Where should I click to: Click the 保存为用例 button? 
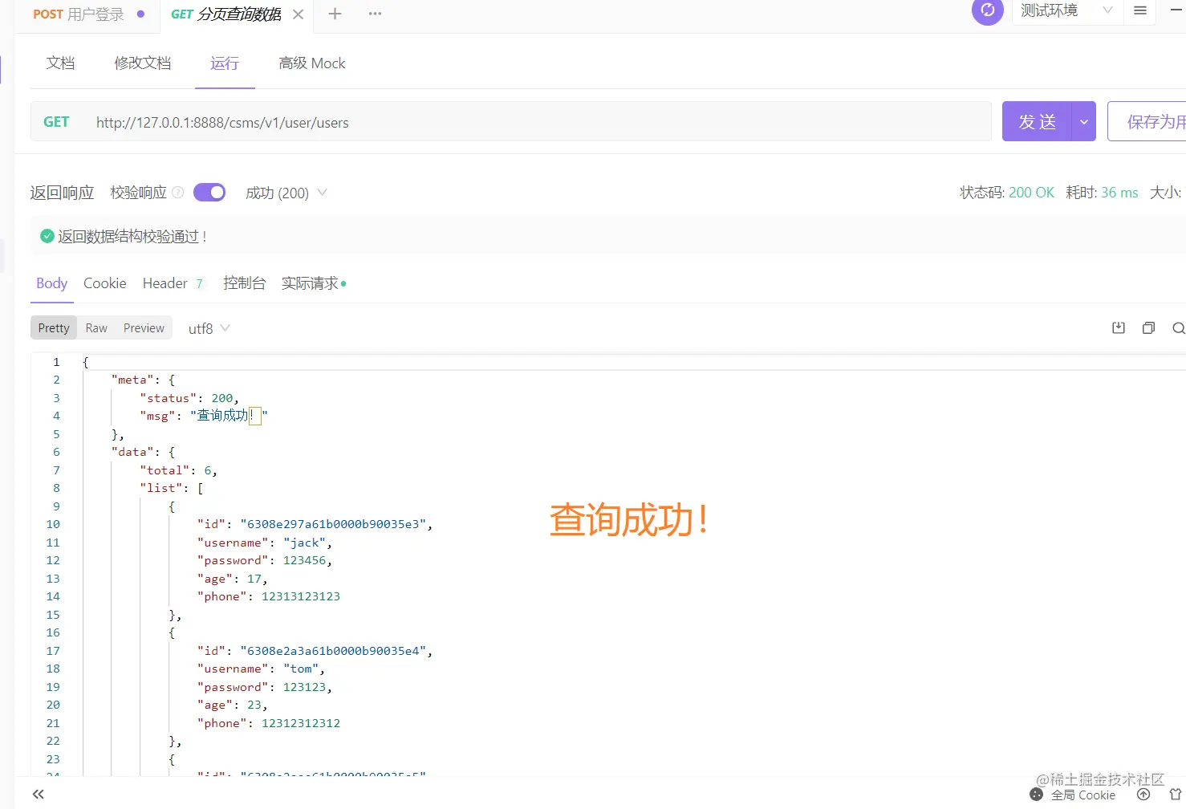[x=1147, y=121]
